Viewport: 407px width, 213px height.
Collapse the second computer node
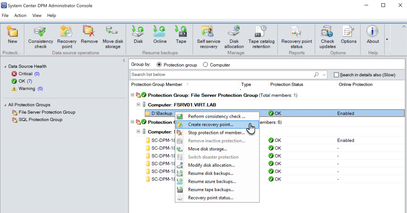[x=138, y=131]
